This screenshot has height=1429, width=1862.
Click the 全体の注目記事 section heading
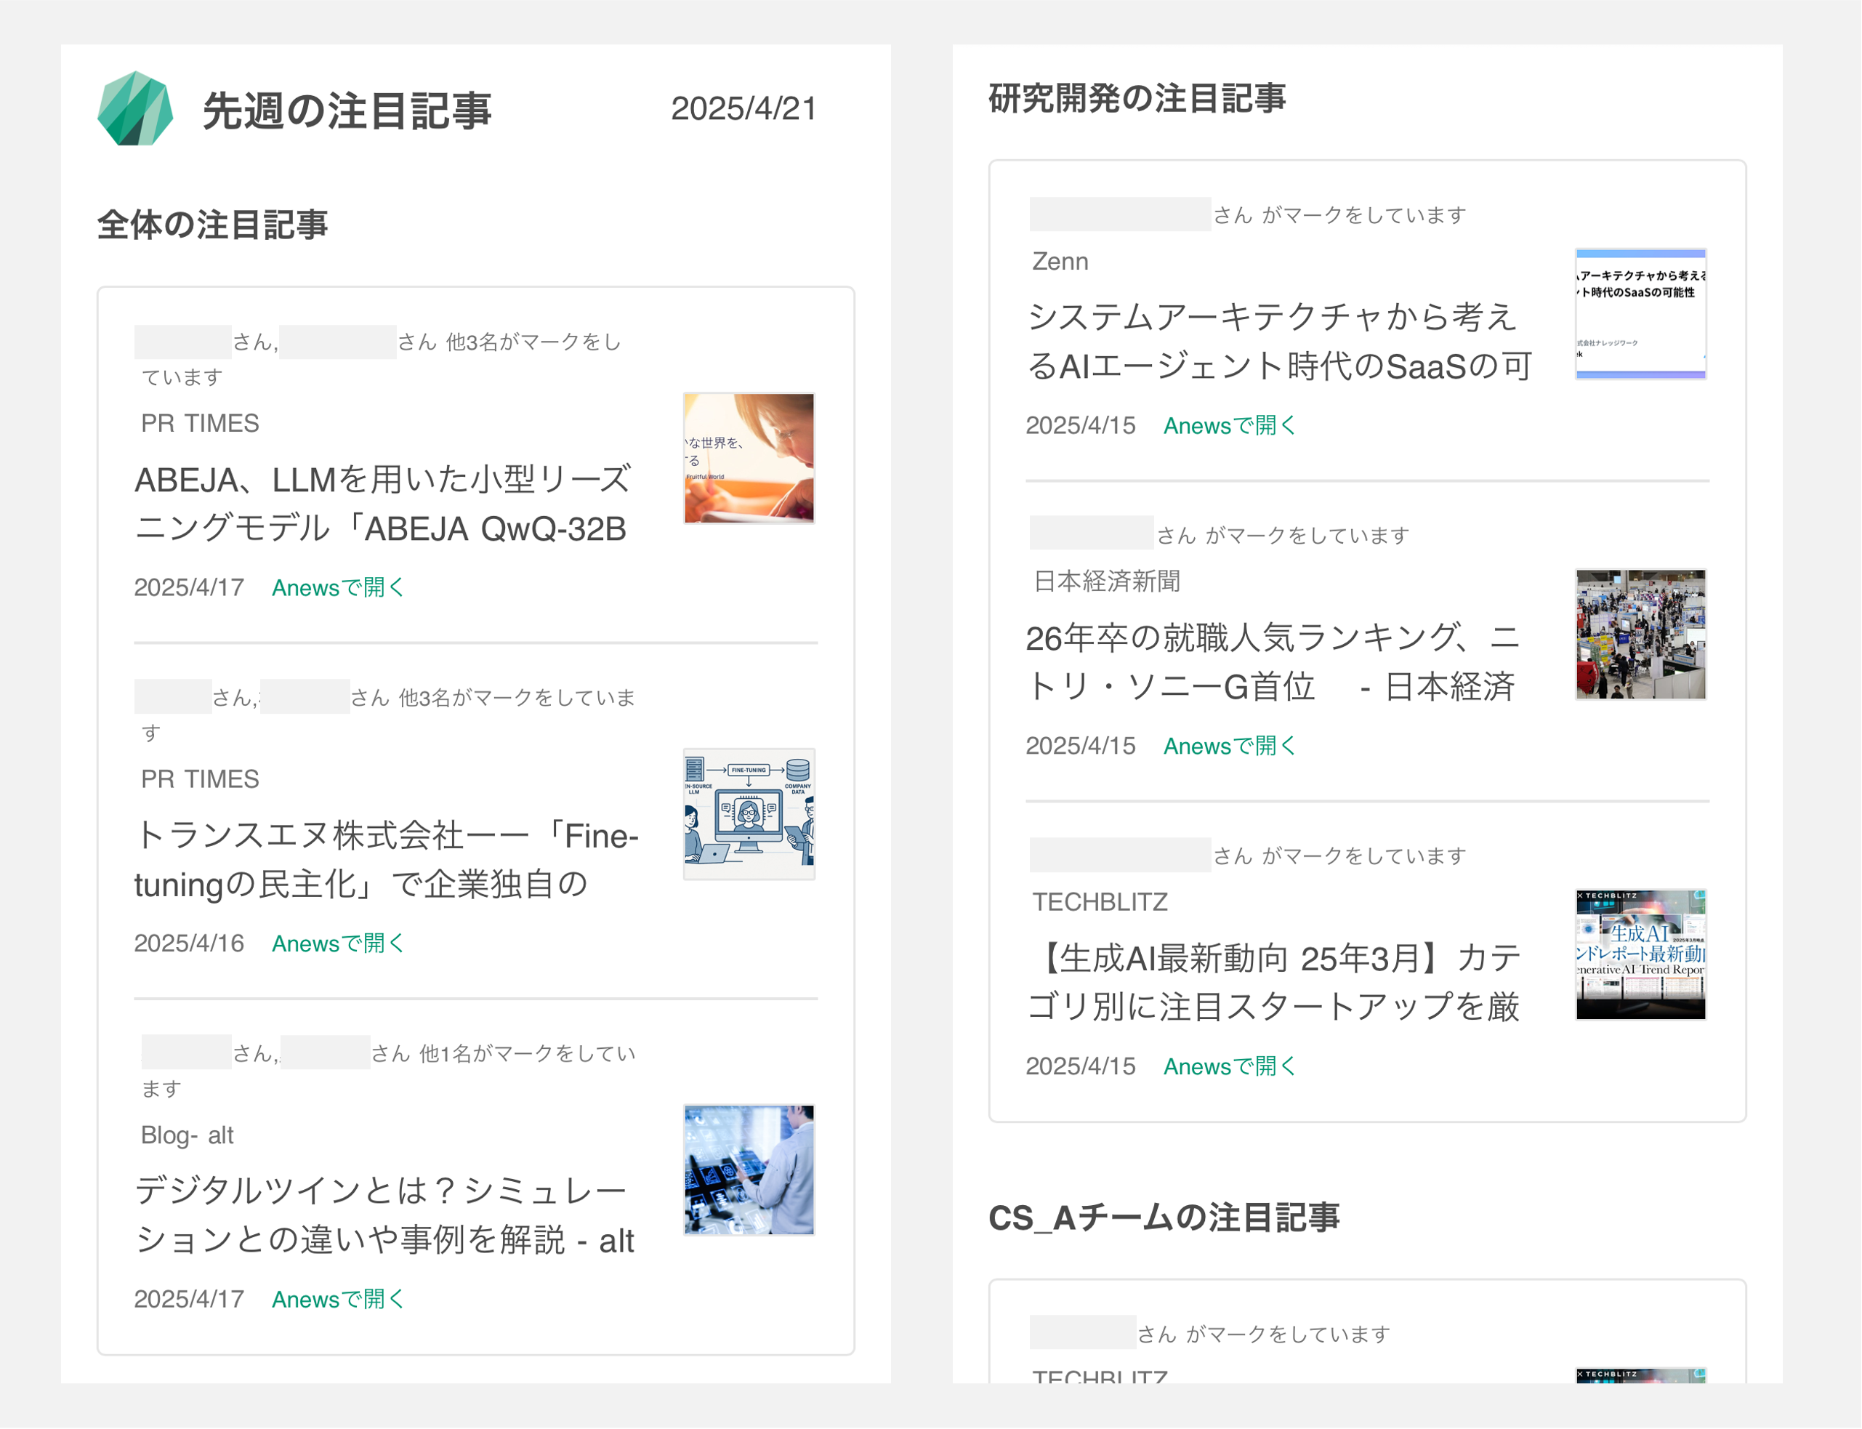point(213,225)
